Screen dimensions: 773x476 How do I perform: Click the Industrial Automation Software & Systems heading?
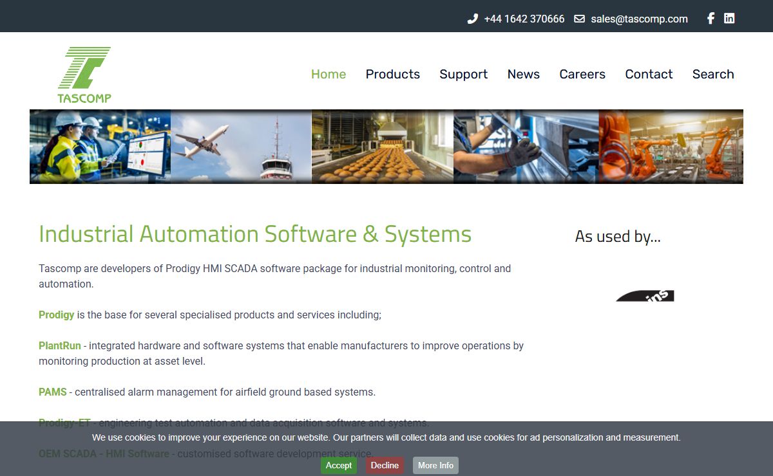point(255,234)
